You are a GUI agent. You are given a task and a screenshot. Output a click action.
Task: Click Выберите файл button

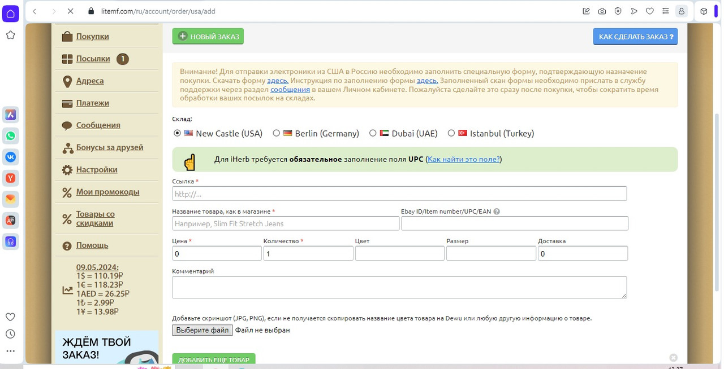click(202, 330)
